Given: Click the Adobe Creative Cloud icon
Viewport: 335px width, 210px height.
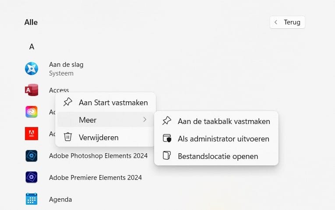Looking at the screenshot, I should (x=32, y=112).
